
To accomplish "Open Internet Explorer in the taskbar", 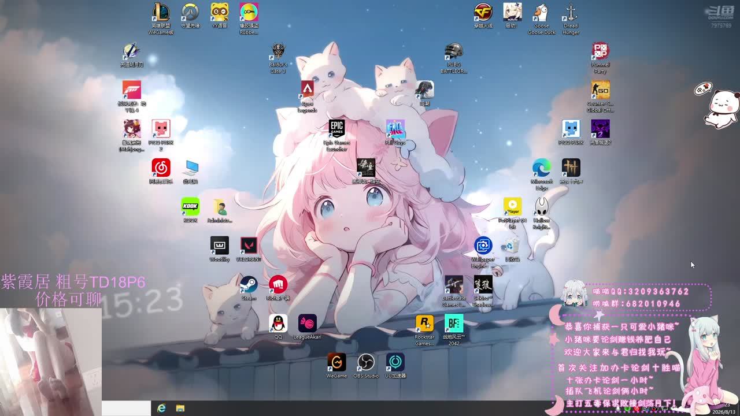I will (x=161, y=408).
